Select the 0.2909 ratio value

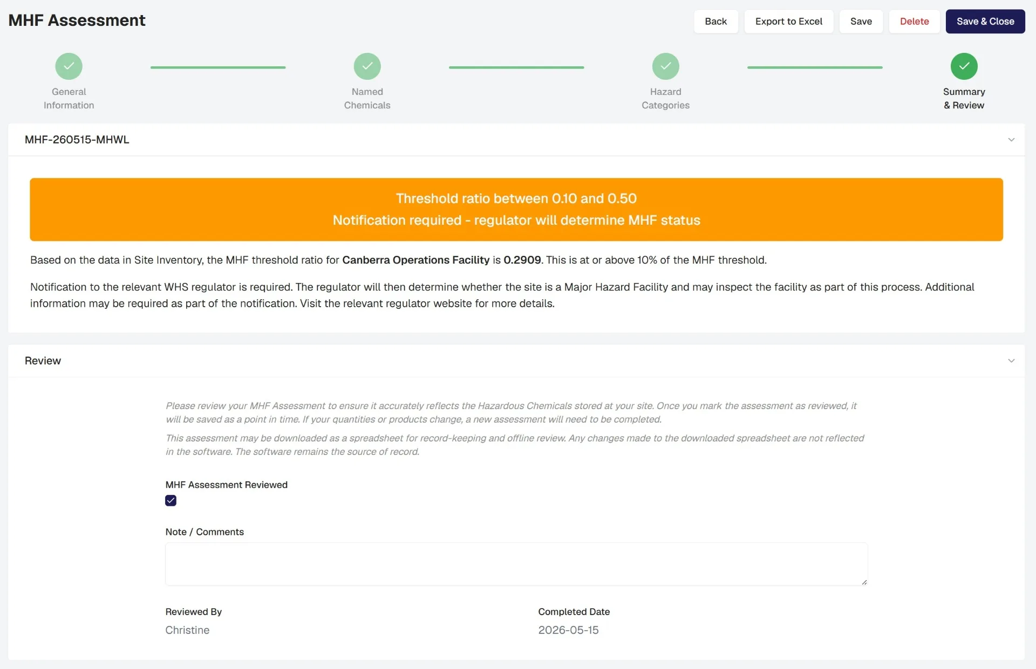point(522,260)
